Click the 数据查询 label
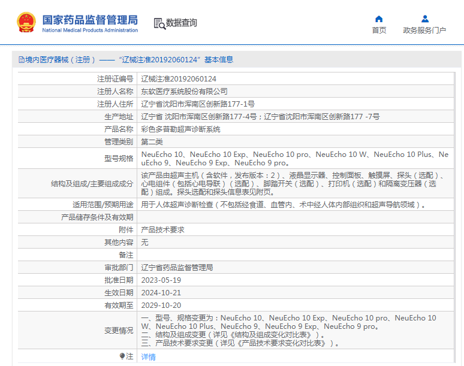The image size is (464, 366). (182, 23)
